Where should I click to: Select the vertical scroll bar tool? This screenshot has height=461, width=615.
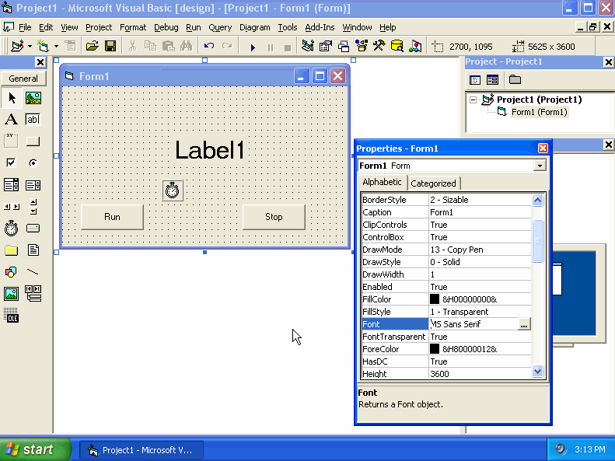pyautogui.click(x=33, y=207)
